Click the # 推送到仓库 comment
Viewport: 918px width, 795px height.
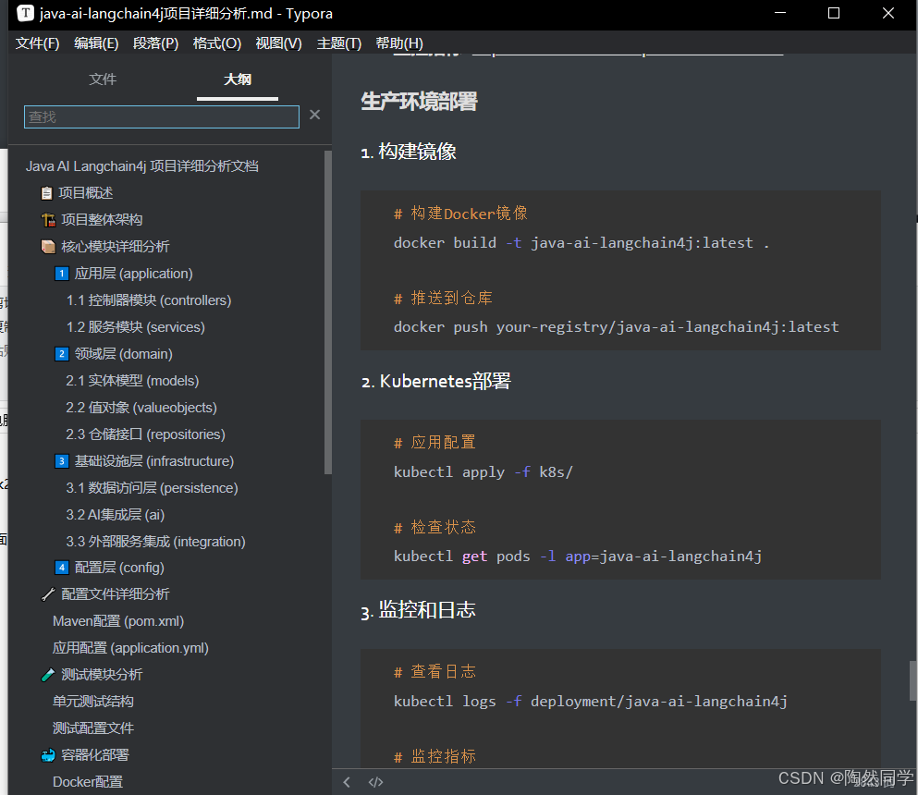[x=443, y=299]
